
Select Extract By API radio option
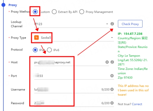coord(54,12)
